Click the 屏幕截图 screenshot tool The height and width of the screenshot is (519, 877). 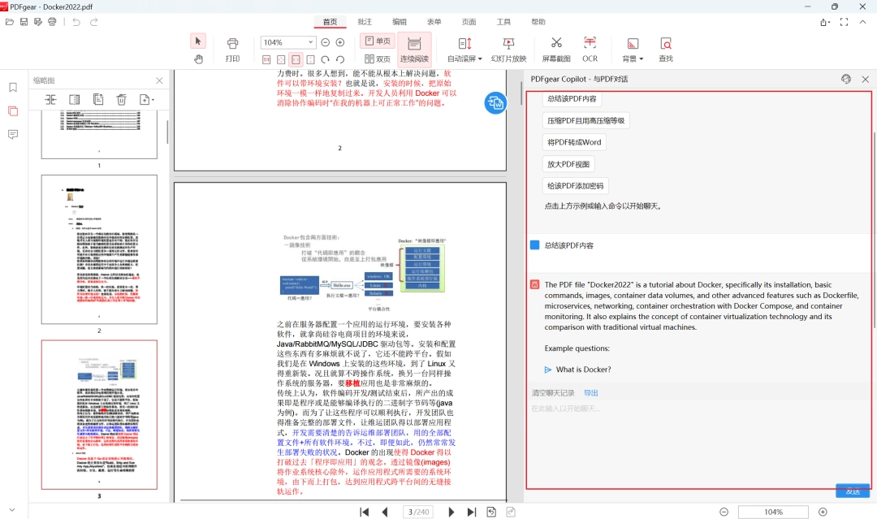point(556,50)
